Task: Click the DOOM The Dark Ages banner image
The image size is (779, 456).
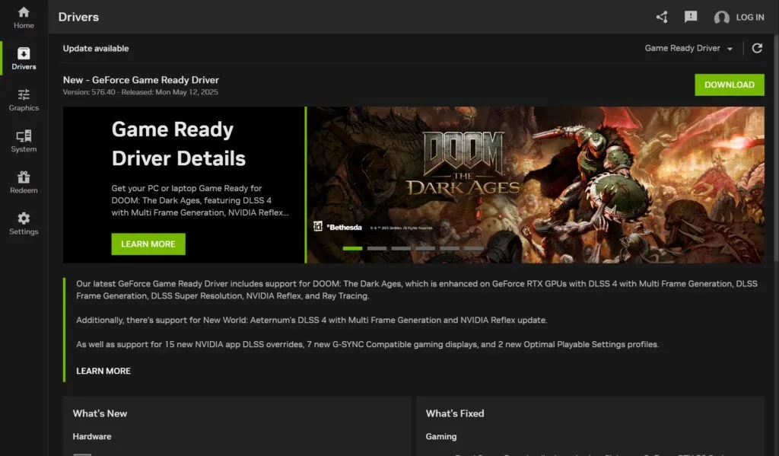Action: pos(536,184)
